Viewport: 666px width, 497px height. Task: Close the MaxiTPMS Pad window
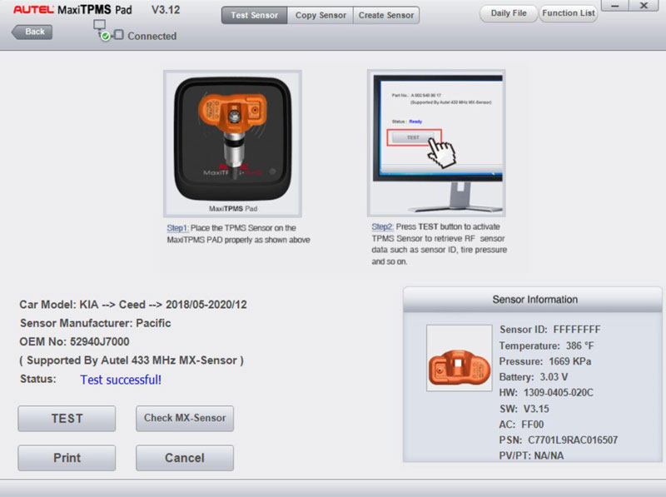(x=644, y=6)
